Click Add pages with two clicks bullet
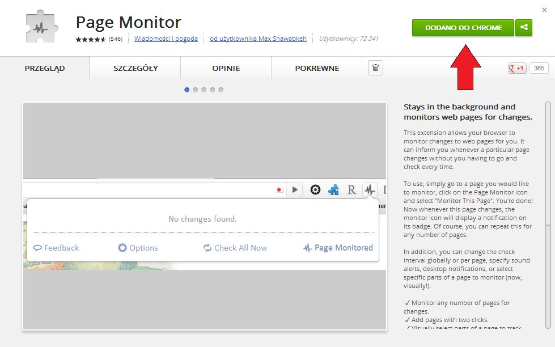The image size is (555, 347). (x=446, y=320)
